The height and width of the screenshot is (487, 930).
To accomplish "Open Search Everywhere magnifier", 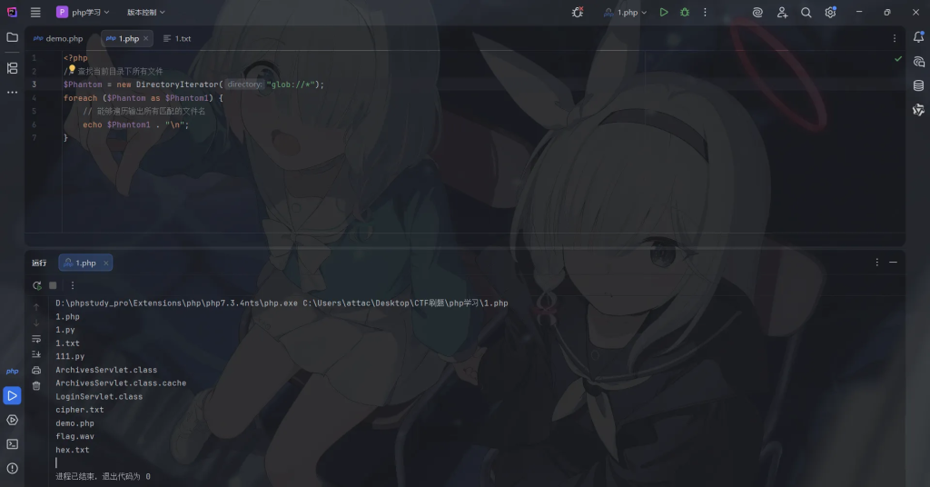I will tap(806, 13).
